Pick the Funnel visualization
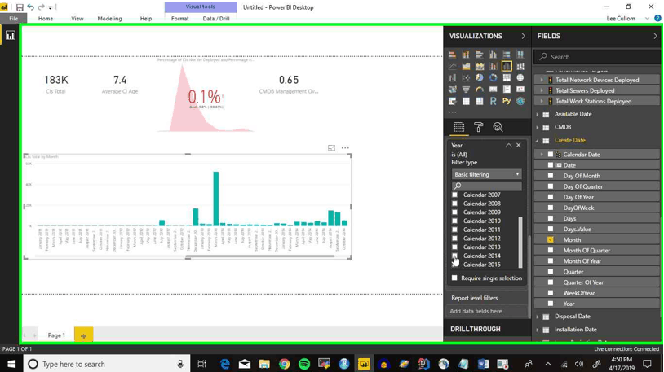This screenshot has width=664, height=372. (466, 90)
